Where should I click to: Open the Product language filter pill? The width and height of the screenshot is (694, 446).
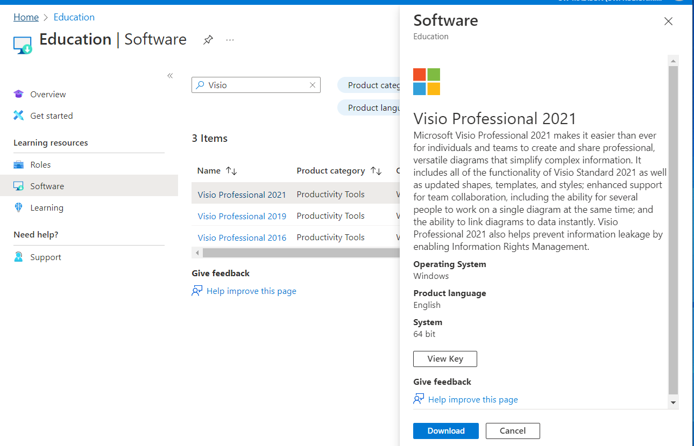(x=369, y=107)
